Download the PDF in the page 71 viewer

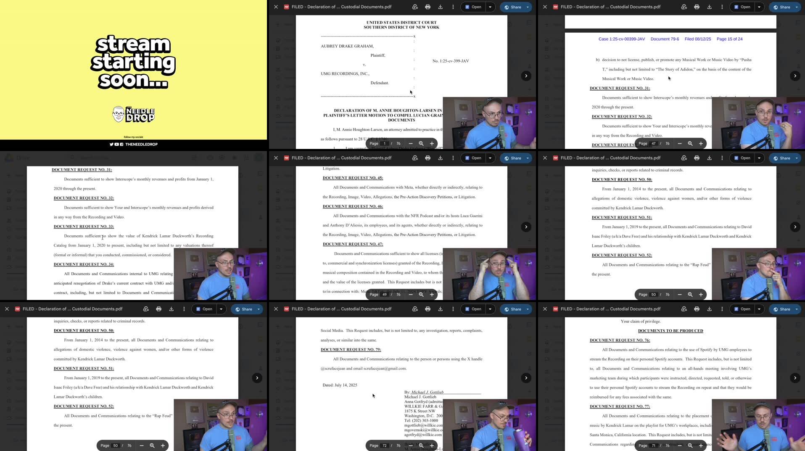709,309
